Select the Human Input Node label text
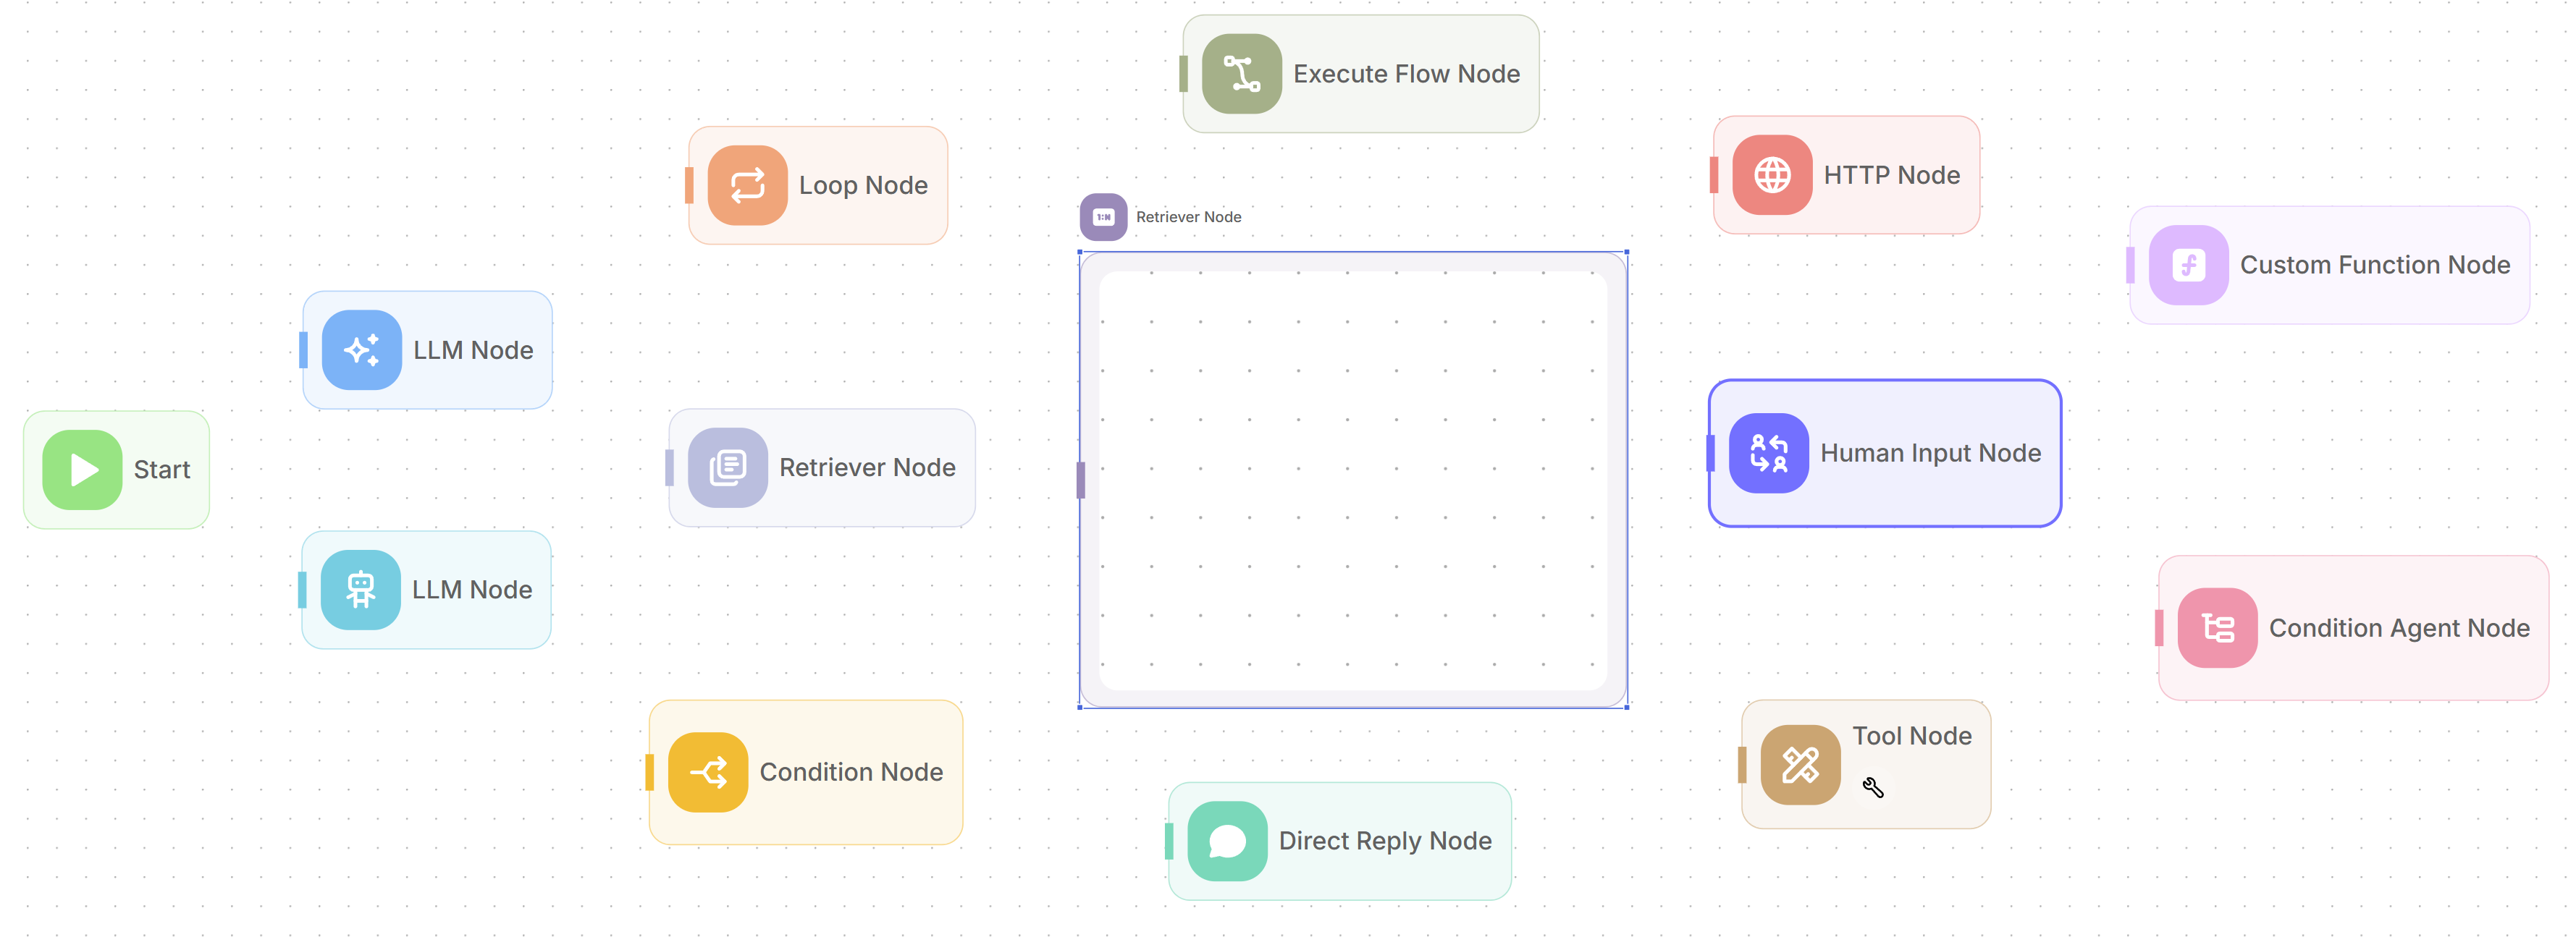The image size is (2576, 937). pyautogui.click(x=1930, y=452)
